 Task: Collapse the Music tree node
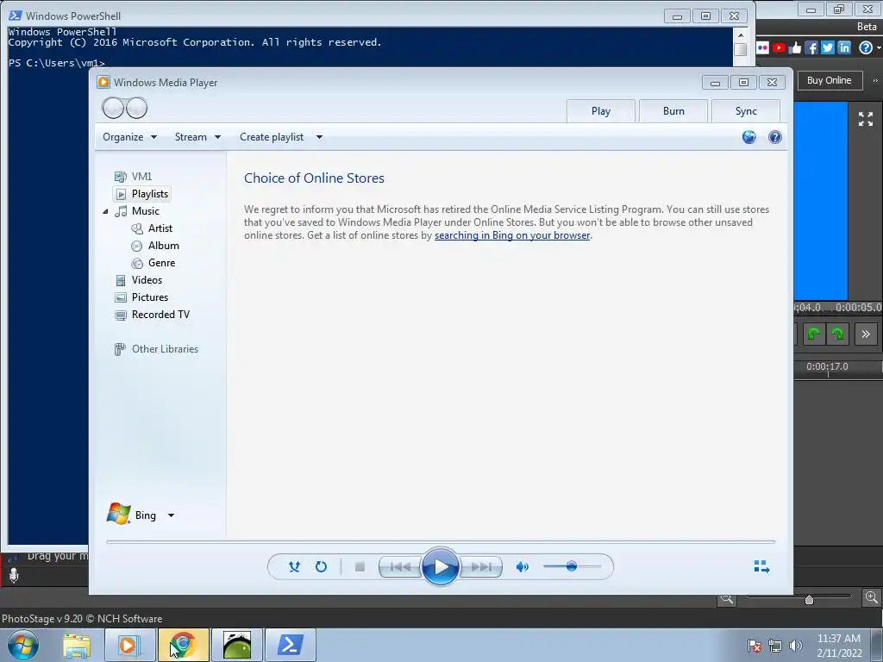[x=105, y=211]
